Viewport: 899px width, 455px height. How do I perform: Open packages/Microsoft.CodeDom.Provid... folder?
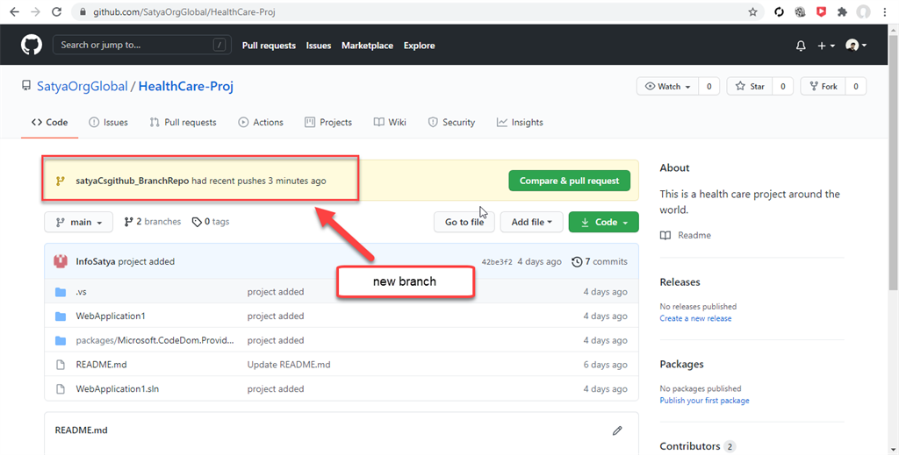[155, 340]
